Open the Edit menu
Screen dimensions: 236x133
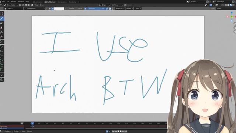8,1
